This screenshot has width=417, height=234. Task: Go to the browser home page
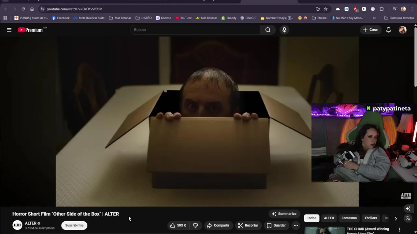(32, 9)
